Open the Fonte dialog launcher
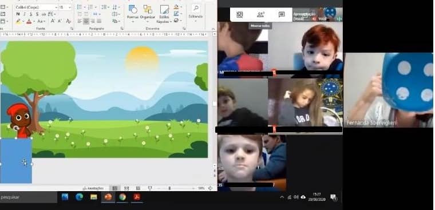The image size is (435, 210). point(72,28)
